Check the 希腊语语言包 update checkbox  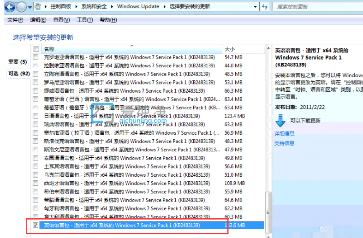[x=36, y=200]
